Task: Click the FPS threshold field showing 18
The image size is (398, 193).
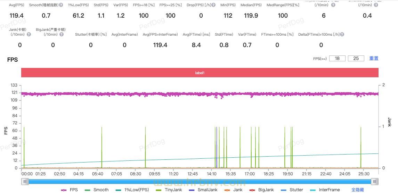Action: coord(337,59)
